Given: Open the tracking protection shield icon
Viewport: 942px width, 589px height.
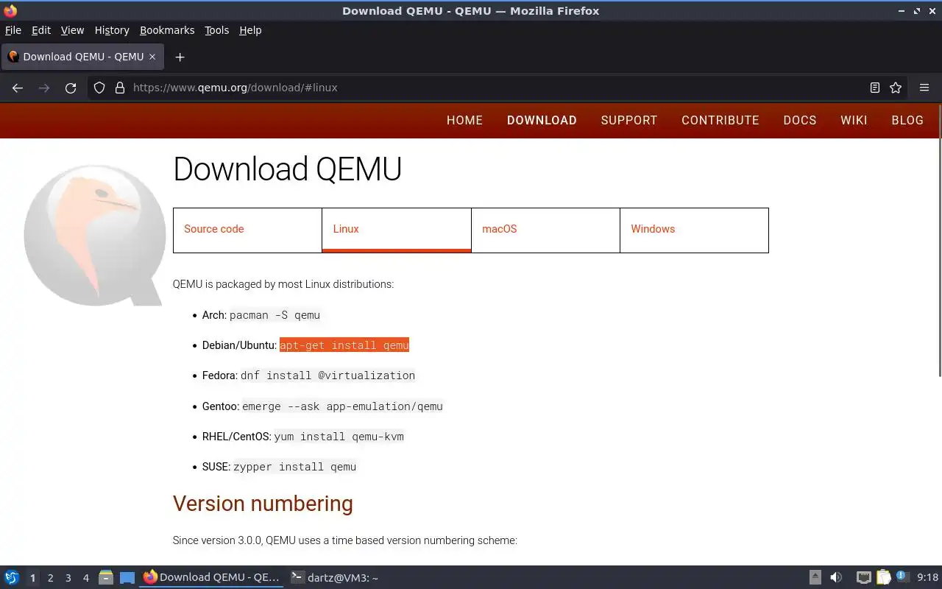Looking at the screenshot, I should (x=99, y=88).
